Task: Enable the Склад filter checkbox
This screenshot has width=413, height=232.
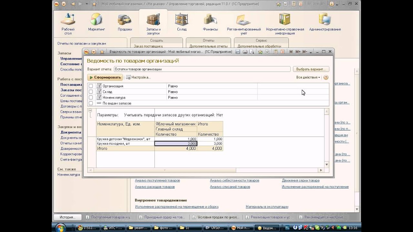Action: [x=91, y=92]
